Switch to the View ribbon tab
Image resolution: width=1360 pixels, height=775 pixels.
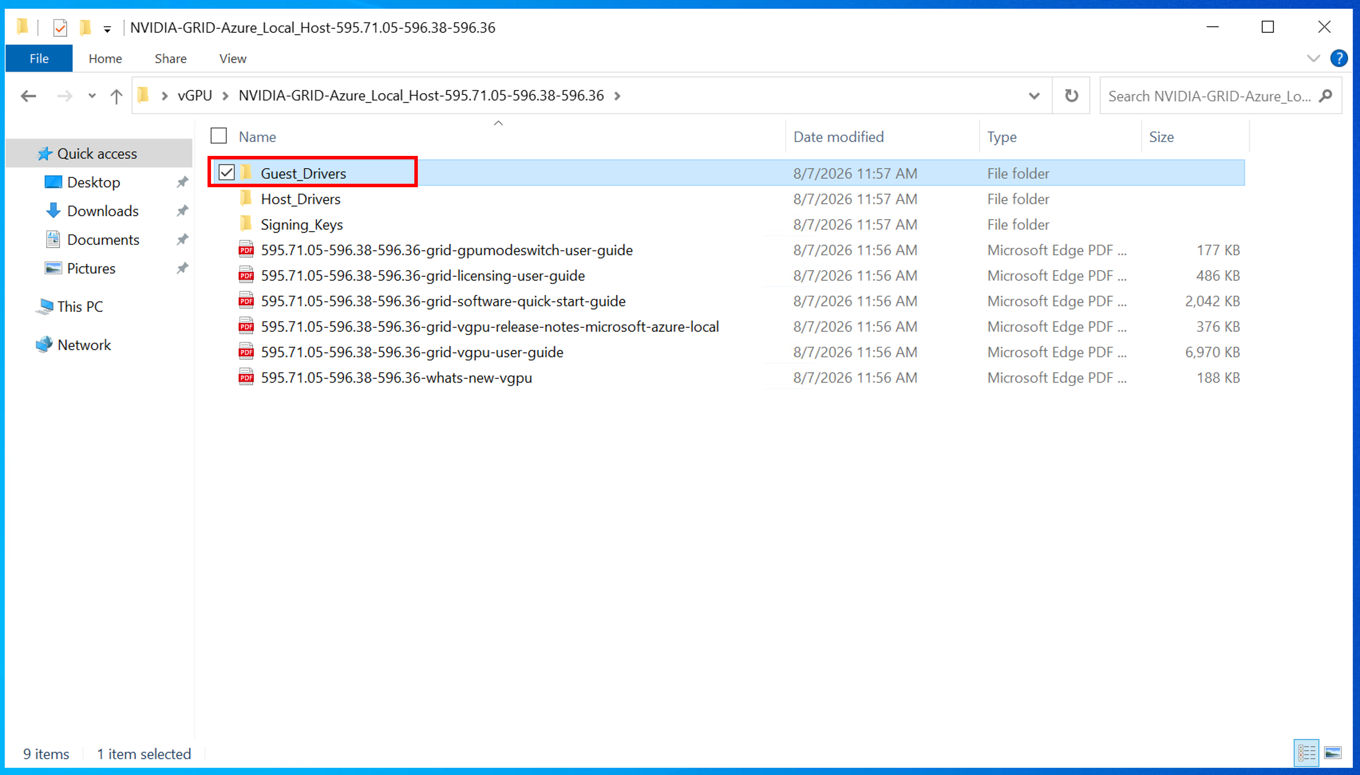(233, 58)
